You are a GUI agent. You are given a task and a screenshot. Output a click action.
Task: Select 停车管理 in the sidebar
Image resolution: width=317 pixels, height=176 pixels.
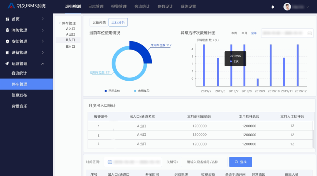(x=26, y=84)
